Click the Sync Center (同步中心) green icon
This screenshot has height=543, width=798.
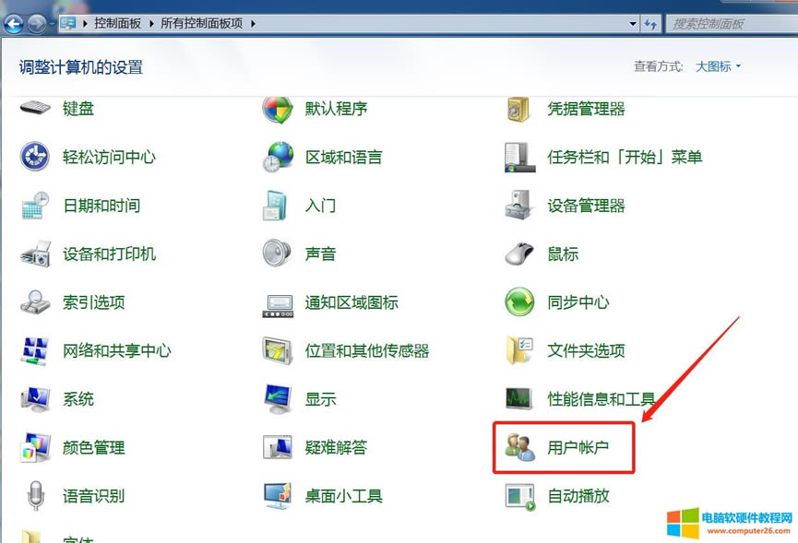click(x=520, y=301)
